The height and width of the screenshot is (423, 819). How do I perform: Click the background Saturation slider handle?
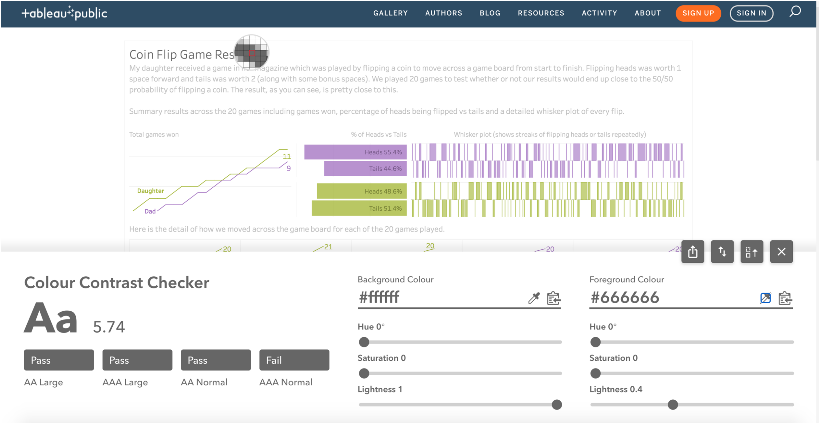pos(364,374)
